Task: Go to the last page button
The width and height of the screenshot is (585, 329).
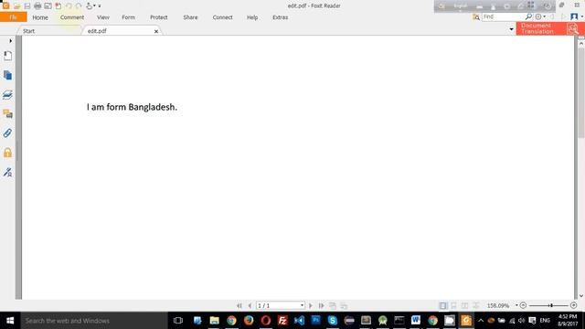Action: (x=321, y=305)
